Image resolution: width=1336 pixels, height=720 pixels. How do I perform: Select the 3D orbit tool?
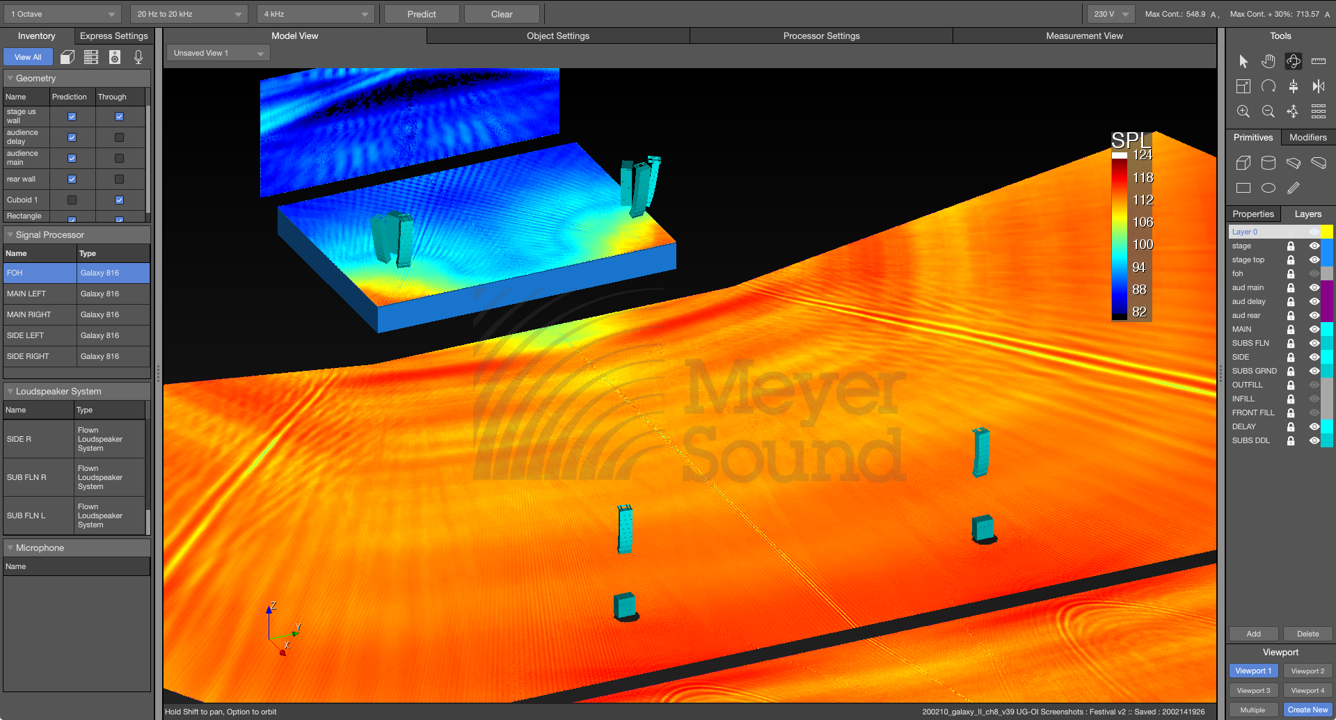click(1294, 61)
